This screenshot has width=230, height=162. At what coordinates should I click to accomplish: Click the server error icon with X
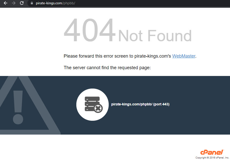(x=94, y=105)
